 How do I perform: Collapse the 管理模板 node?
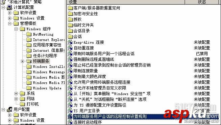click(9, 24)
